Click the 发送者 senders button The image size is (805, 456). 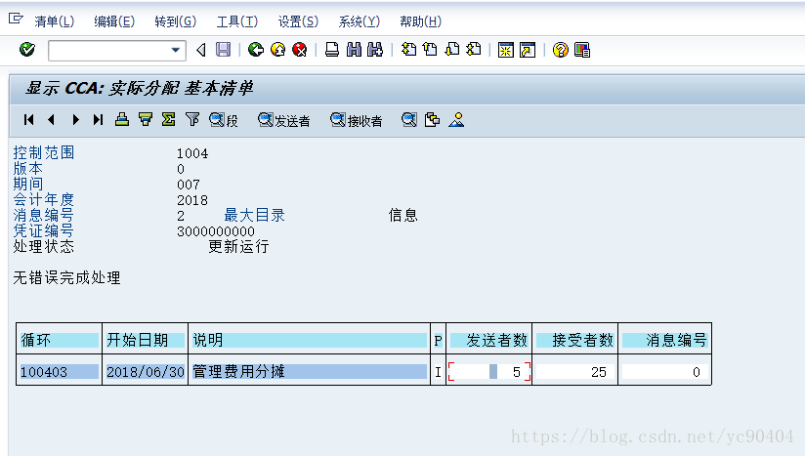point(284,120)
